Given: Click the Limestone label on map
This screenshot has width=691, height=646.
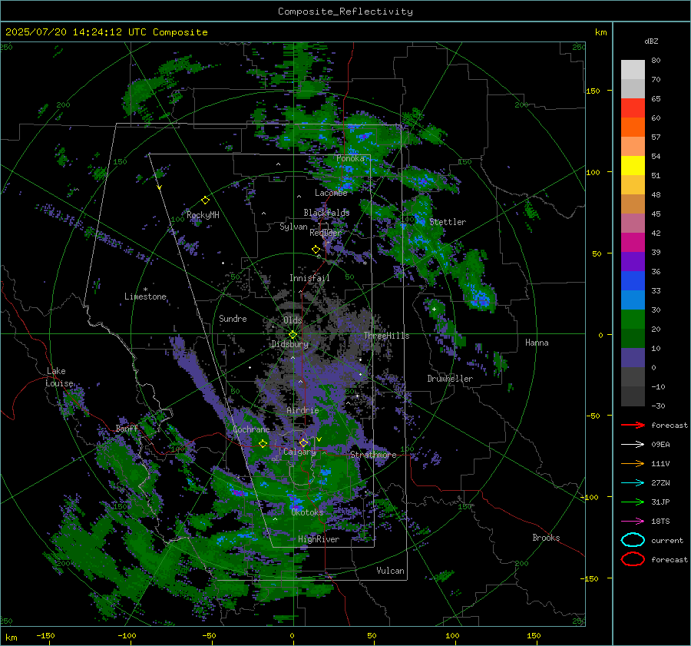Looking at the screenshot, I should click(145, 296).
